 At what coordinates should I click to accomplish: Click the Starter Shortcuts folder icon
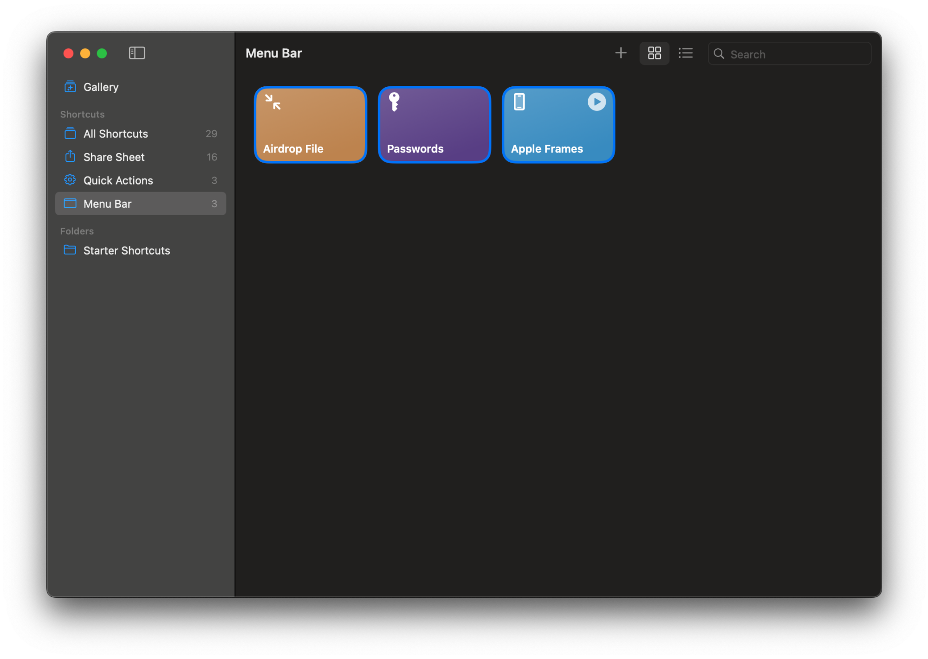[70, 250]
